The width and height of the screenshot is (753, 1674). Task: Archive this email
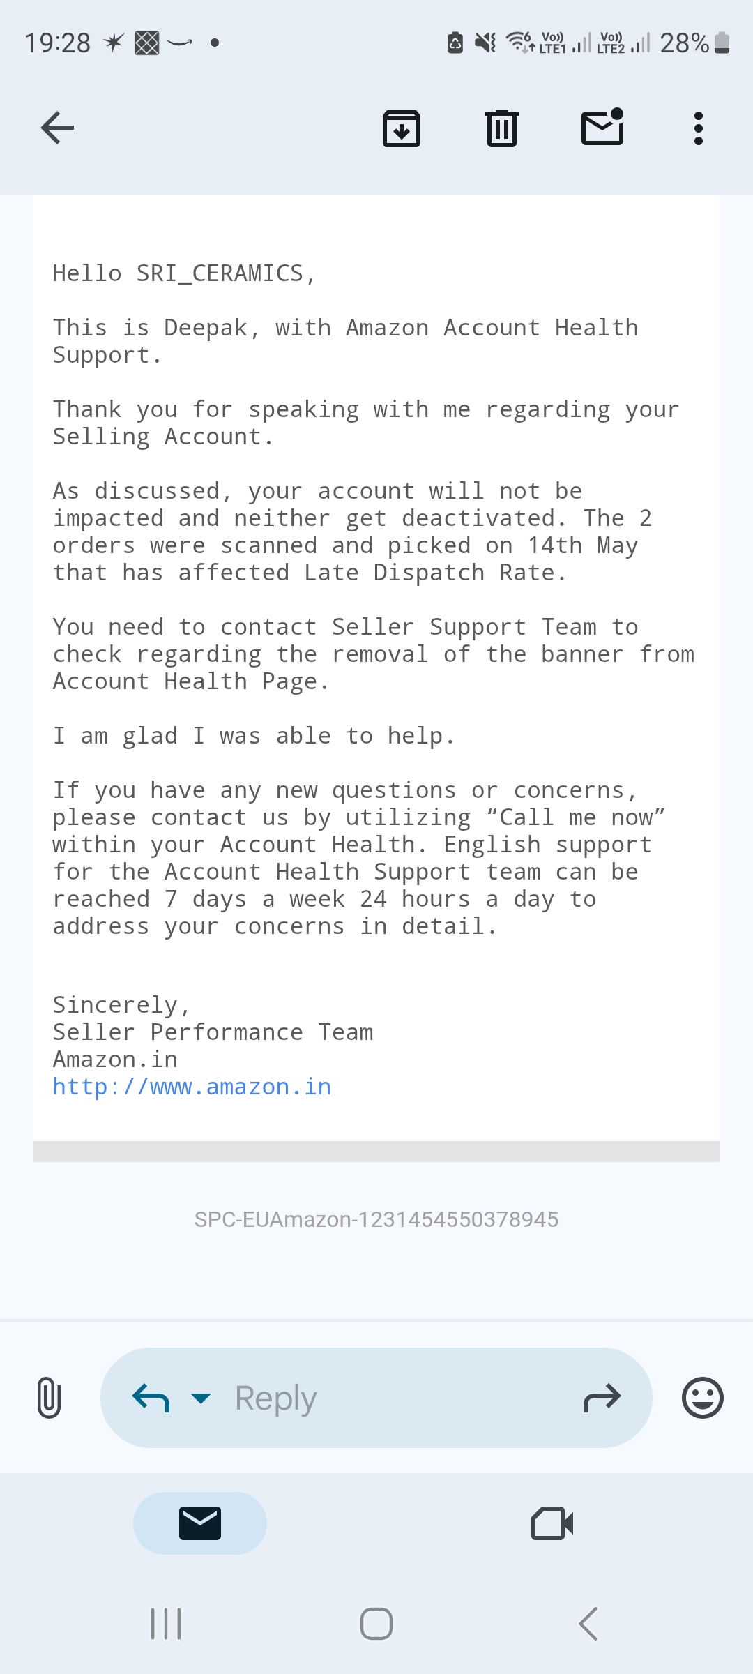click(402, 128)
